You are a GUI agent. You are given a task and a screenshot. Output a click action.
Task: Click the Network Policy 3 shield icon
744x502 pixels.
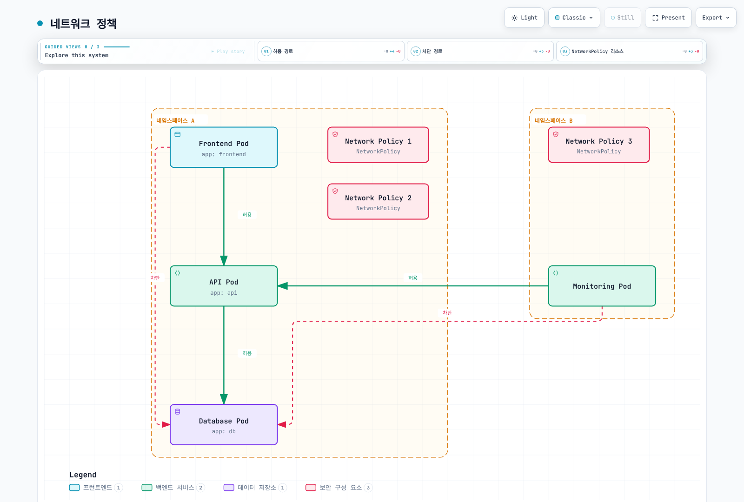(556, 134)
